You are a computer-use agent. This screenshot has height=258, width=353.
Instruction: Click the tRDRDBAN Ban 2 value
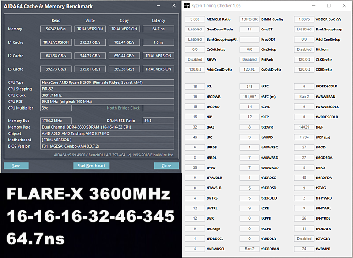pyautogui.click(x=249, y=249)
